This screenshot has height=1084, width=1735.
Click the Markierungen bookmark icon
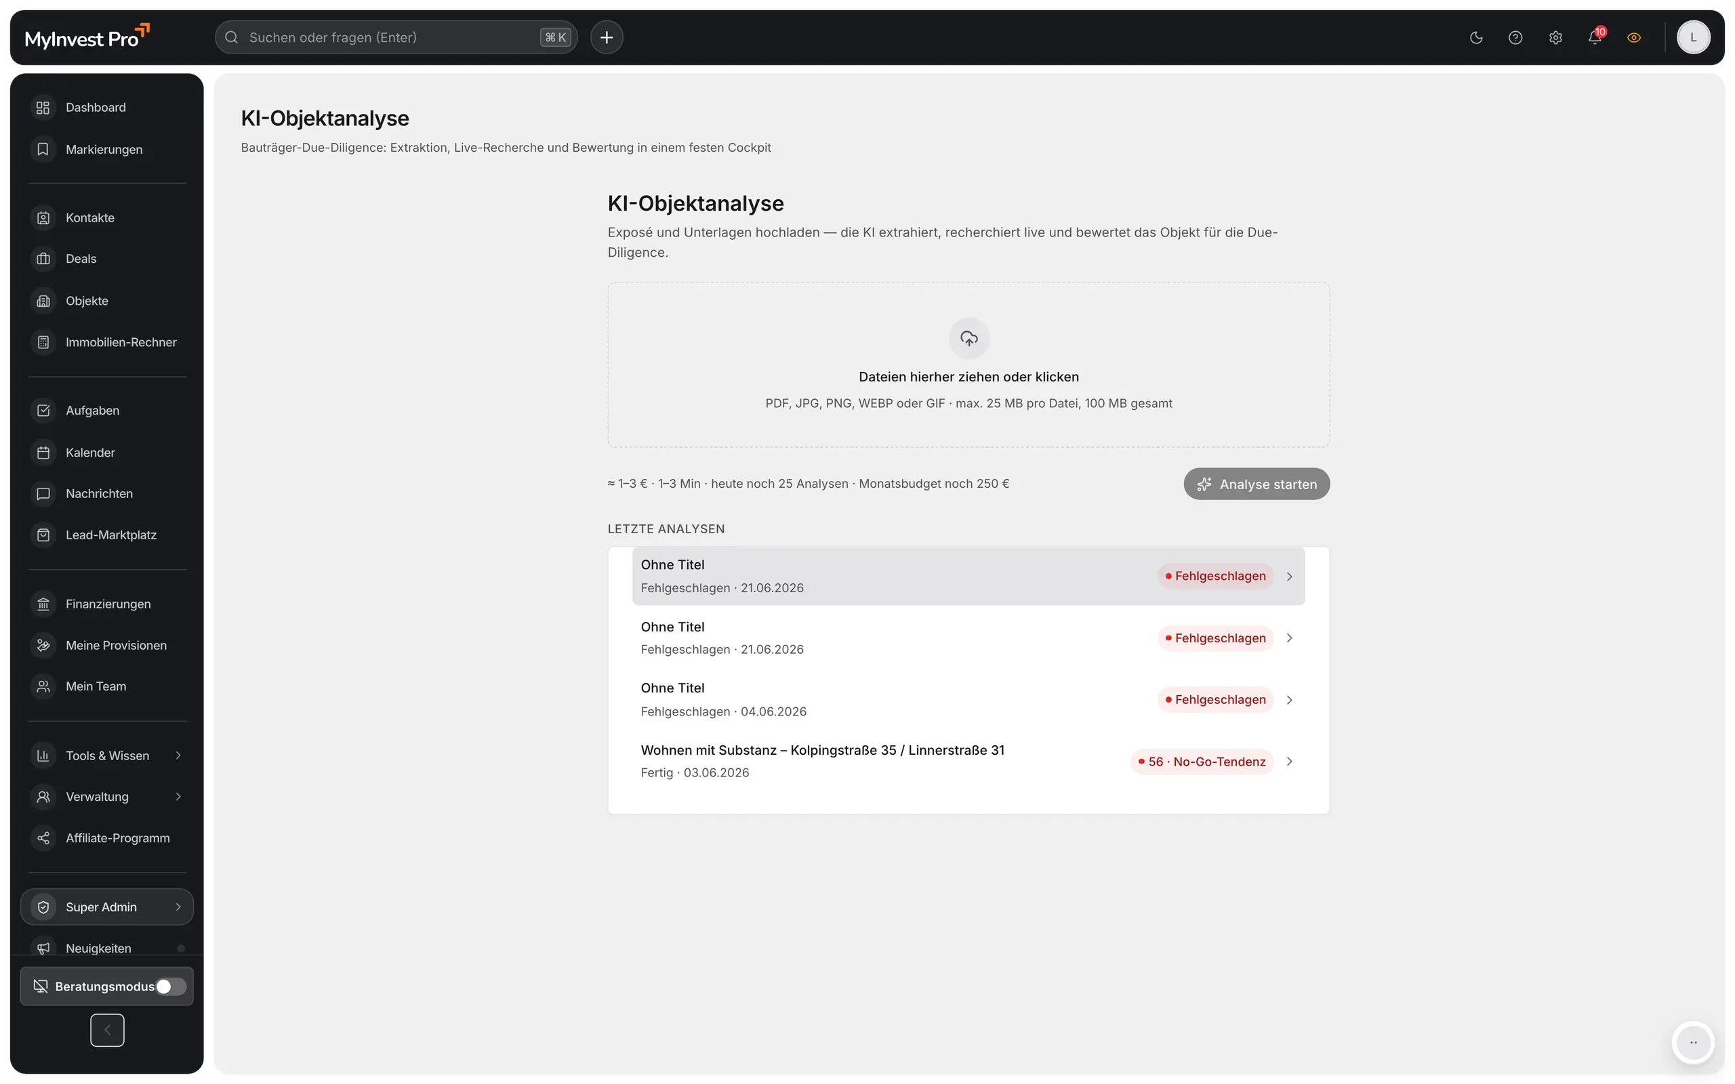coord(43,149)
